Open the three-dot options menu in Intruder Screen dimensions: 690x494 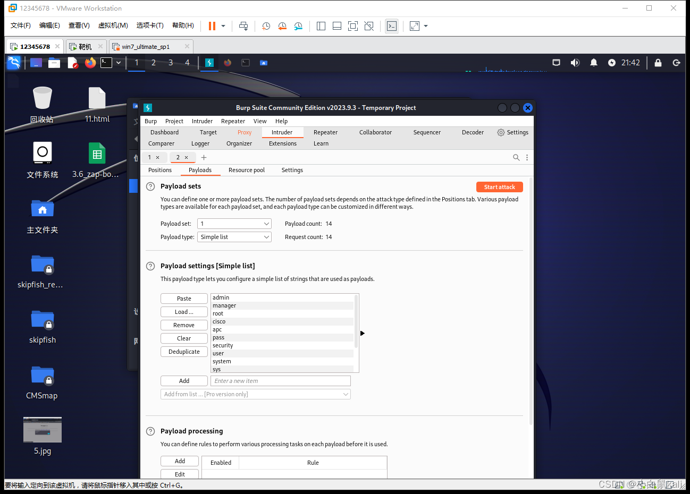(x=527, y=157)
